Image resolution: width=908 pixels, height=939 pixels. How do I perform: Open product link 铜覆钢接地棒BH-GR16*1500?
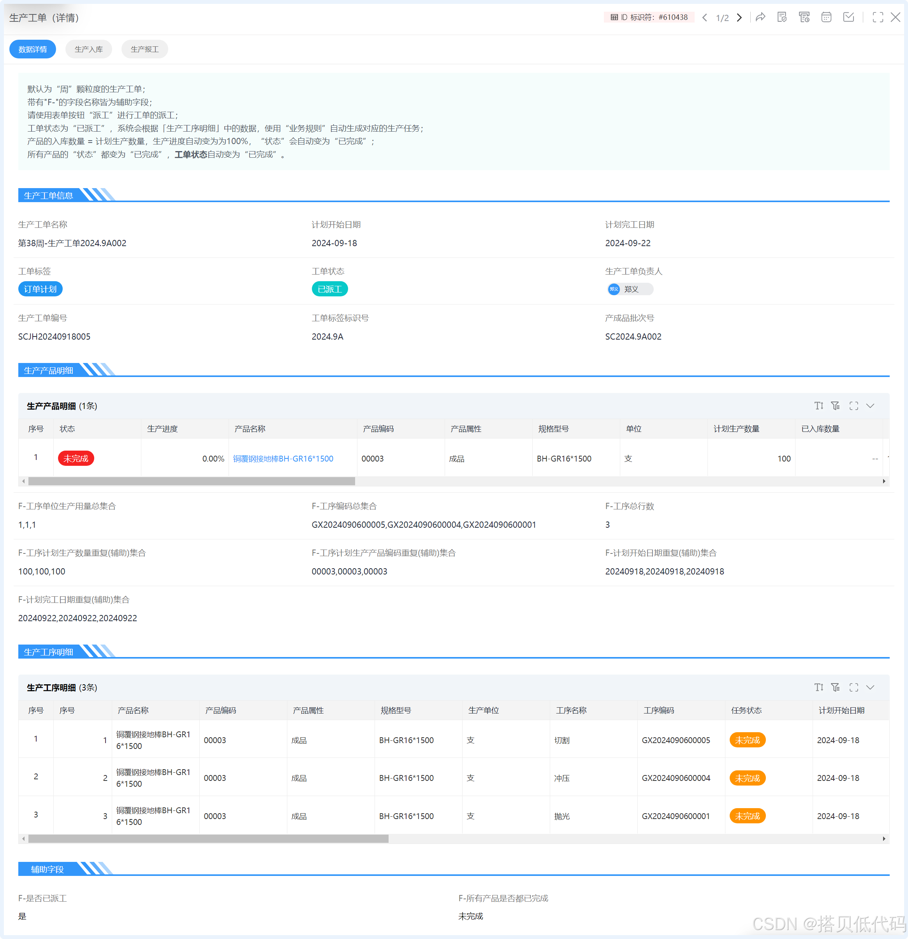coord(283,458)
